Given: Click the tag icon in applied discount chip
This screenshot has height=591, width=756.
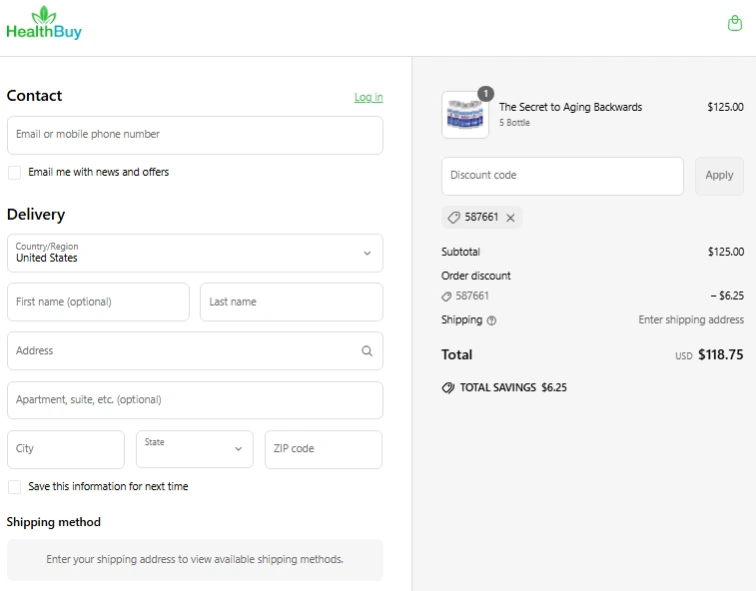Looking at the screenshot, I should click(453, 218).
